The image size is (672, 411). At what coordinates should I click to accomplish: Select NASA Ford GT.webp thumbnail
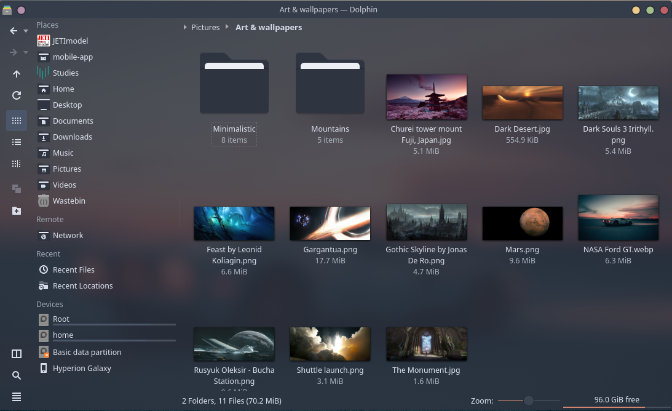(x=619, y=218)
